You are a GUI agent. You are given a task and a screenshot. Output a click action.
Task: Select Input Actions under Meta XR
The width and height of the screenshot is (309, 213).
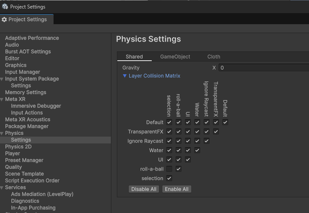click(27, 113)
